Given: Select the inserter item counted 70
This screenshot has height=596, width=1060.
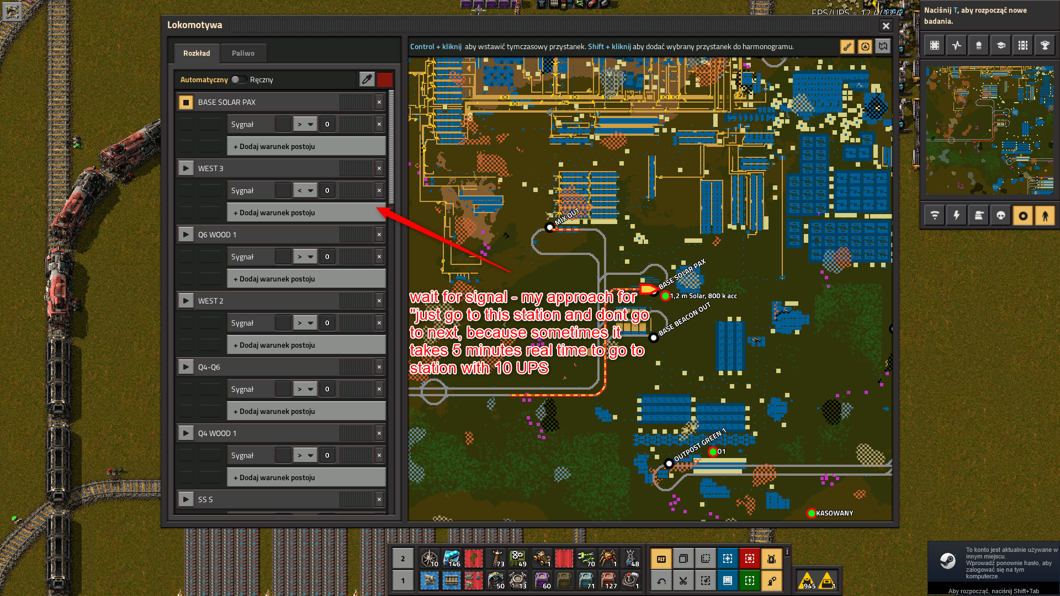Looking at the screenshot, I should click(586, 558).
